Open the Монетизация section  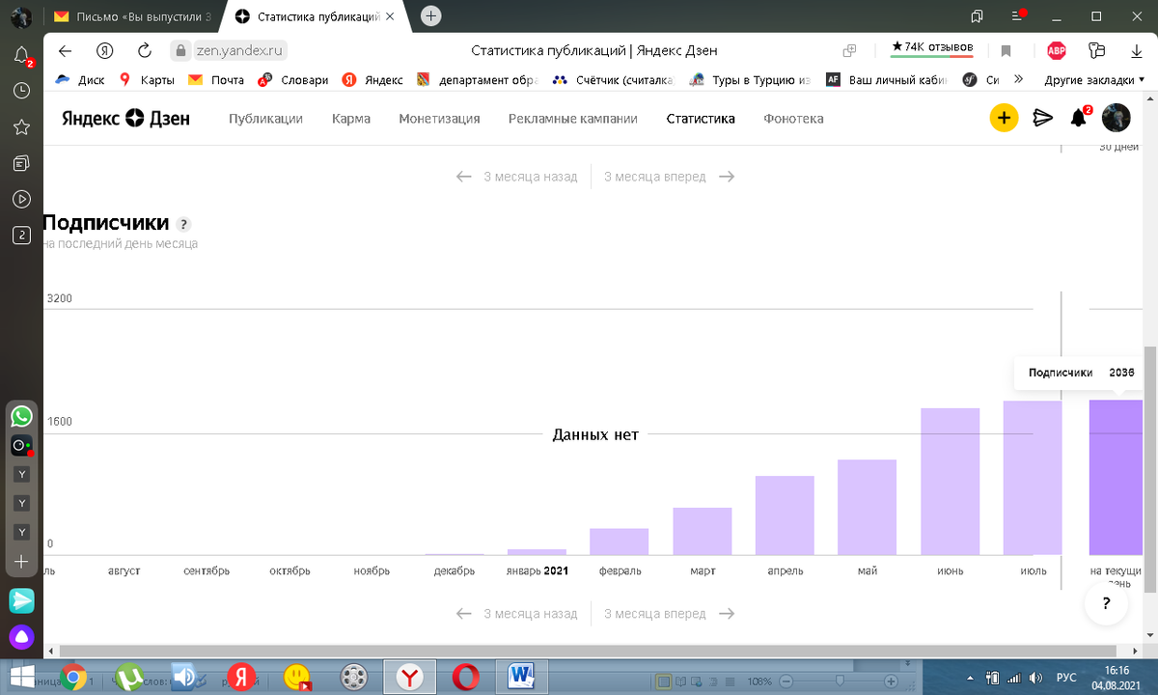[x=439, y=119]
